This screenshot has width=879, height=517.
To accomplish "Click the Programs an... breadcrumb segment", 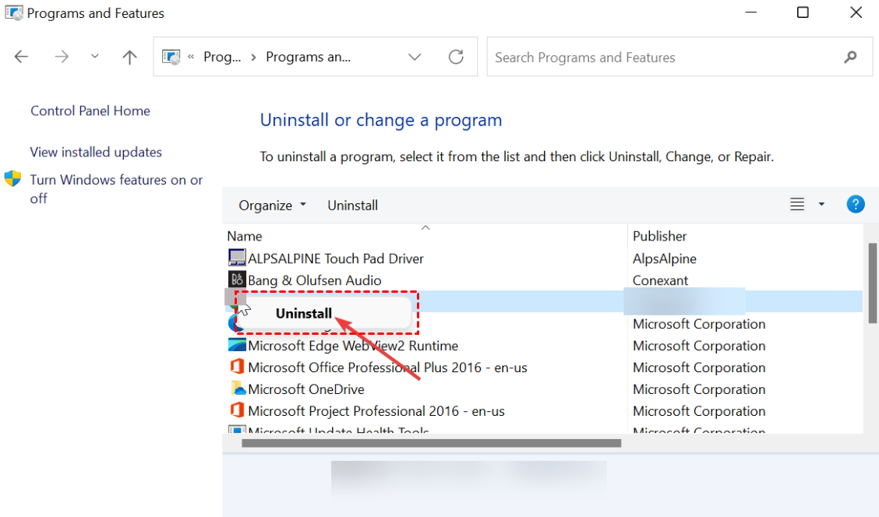I will point(309,57).
